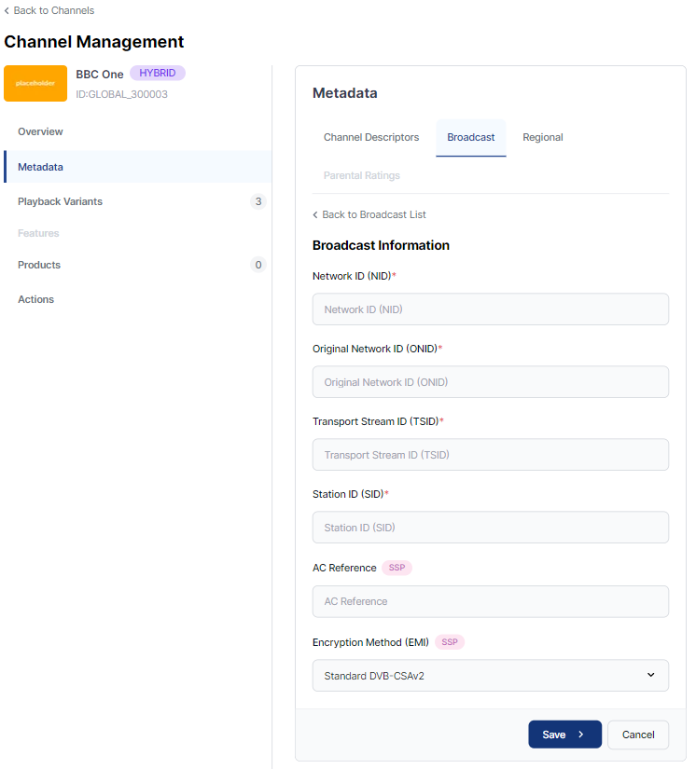Open the Encryption Method dropdown

pyautogui.click(x=490, y=675)
